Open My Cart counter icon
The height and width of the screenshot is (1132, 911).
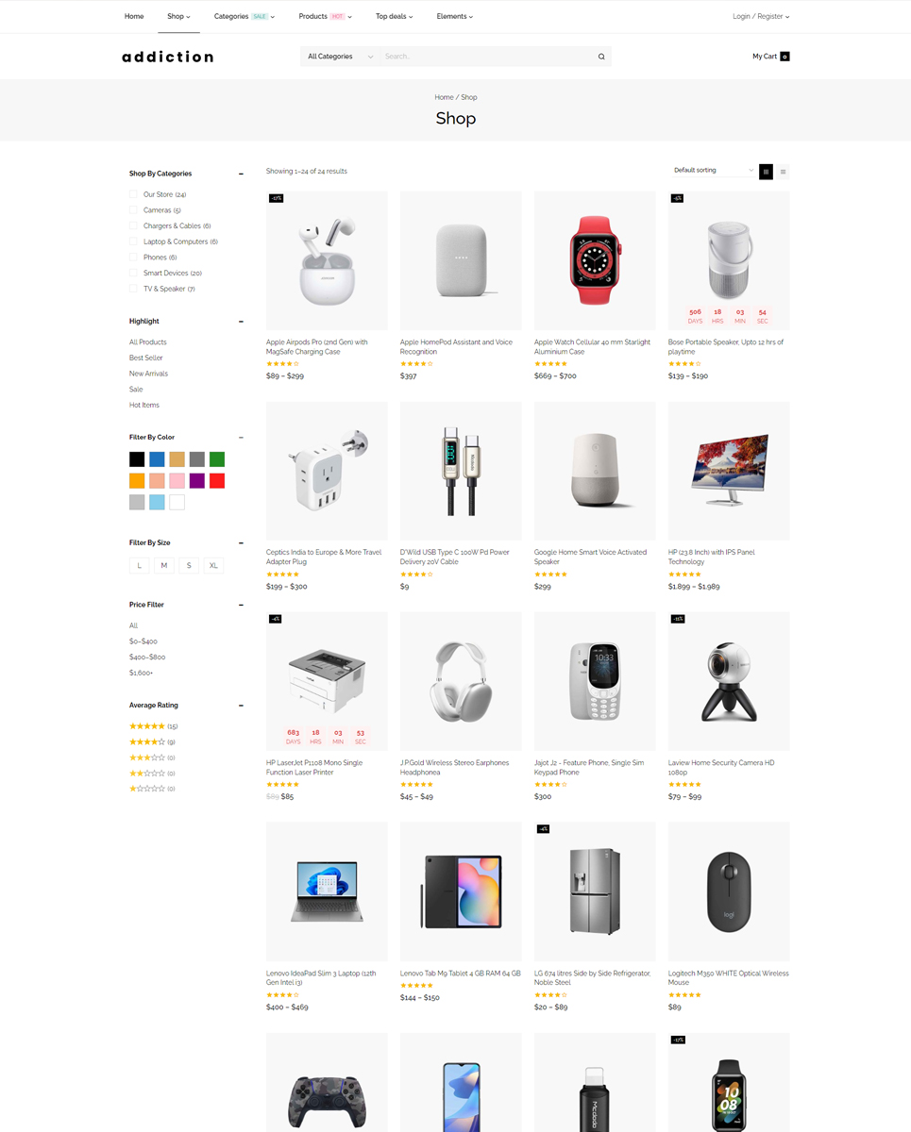point(784,57)
